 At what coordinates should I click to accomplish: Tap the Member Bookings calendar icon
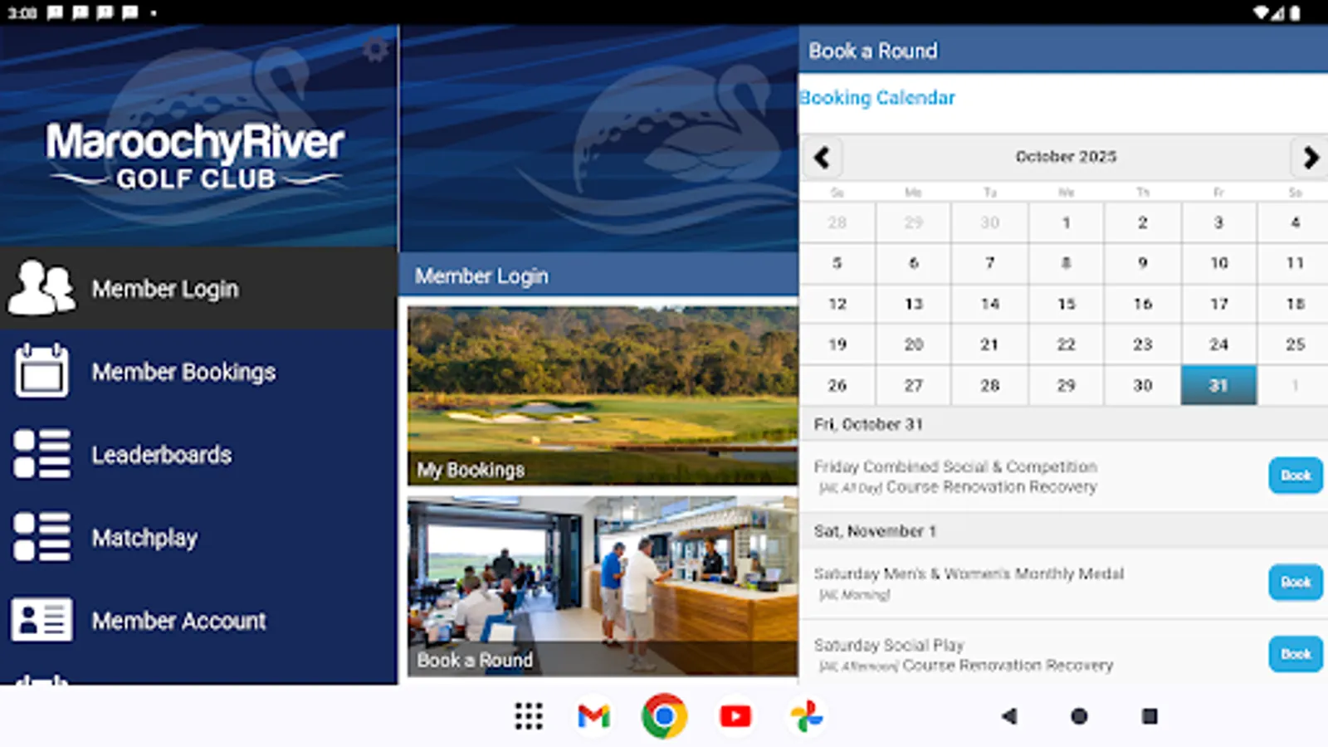pos(41,371)
